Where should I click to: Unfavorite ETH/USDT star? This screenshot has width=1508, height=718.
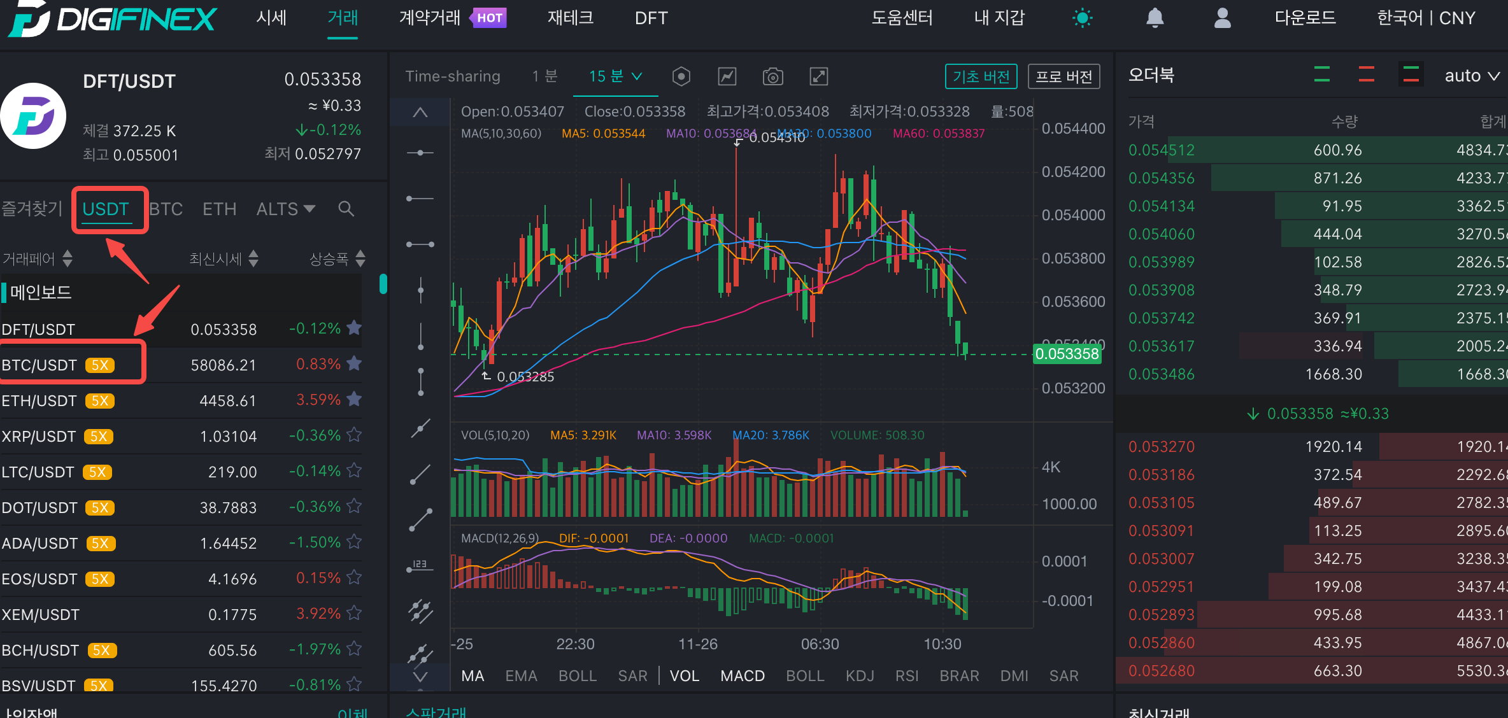pos(355,400)
